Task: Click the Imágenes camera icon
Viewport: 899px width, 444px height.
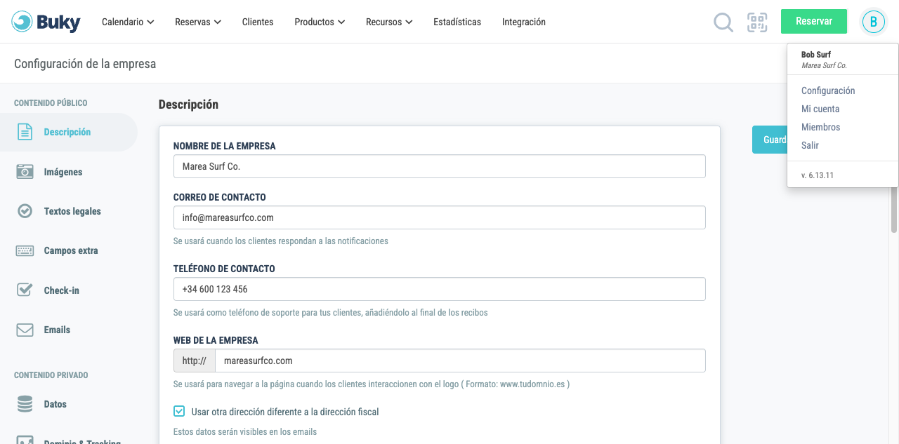Action: click(x=25, y=171)
